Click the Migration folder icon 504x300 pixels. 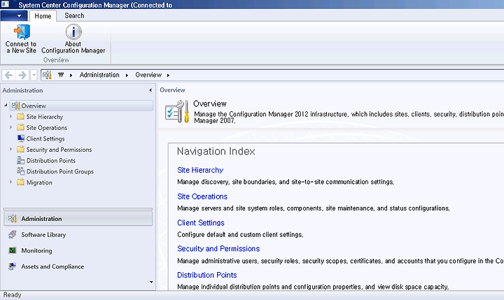(x=20, y=182)
